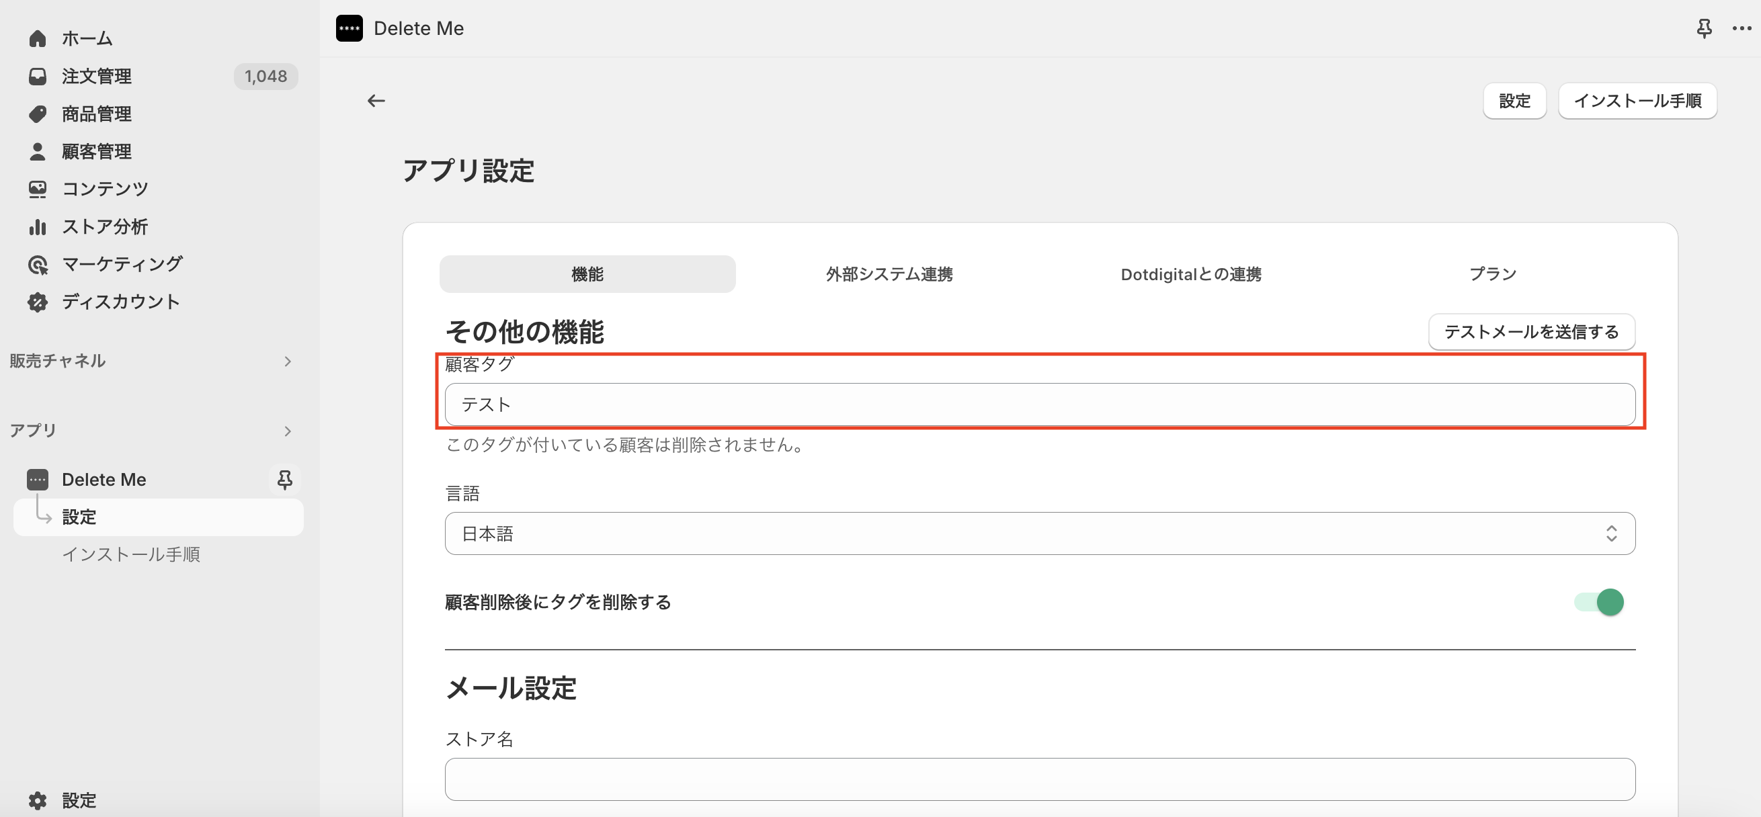Click the black Delete Me logo in header

pyautogui.click(x=350, y=28)
